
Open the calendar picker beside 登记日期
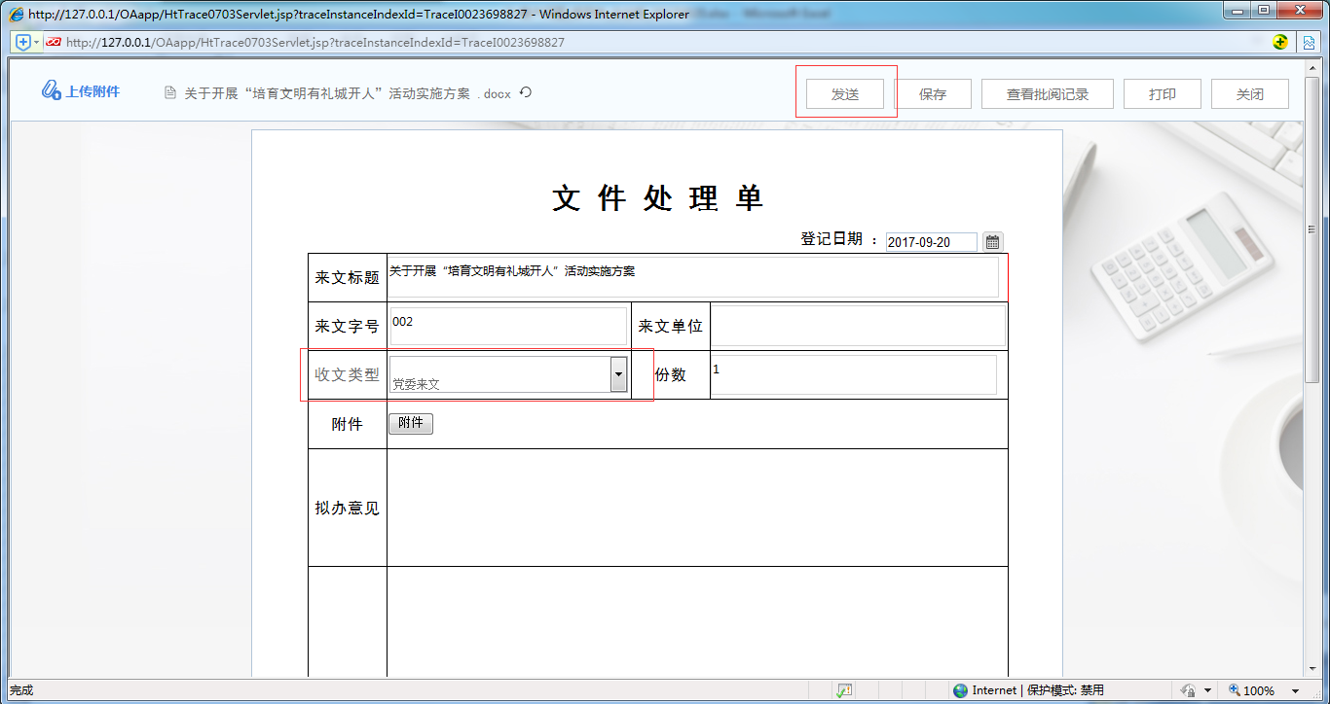pyautogui.click(x=992, y=241)
